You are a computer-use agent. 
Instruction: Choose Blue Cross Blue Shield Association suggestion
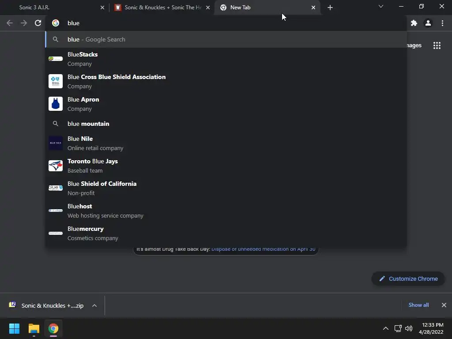click(226, 82)
